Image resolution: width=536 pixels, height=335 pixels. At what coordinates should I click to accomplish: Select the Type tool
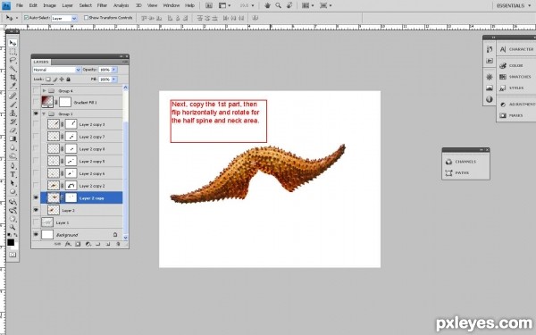click(13, 174)
